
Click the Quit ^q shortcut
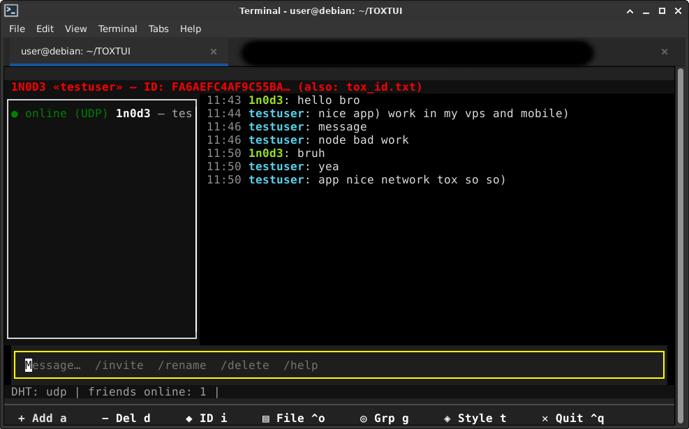(572, 419)
